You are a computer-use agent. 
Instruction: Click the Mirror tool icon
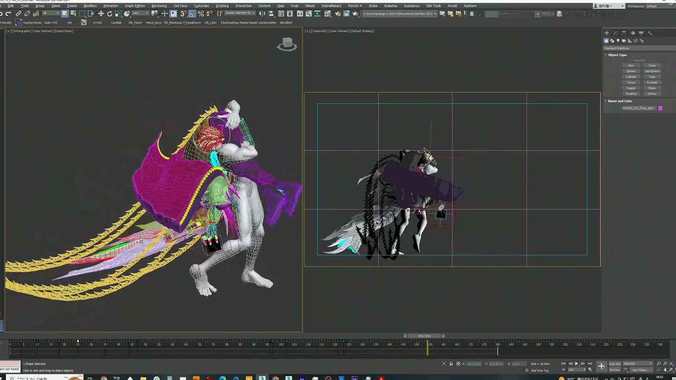(x=262, y=14)
